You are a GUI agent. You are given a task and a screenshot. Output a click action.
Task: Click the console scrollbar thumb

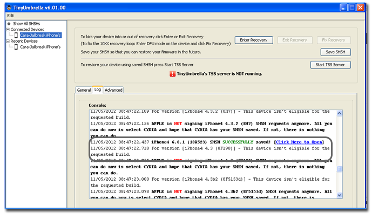[339, 169]
